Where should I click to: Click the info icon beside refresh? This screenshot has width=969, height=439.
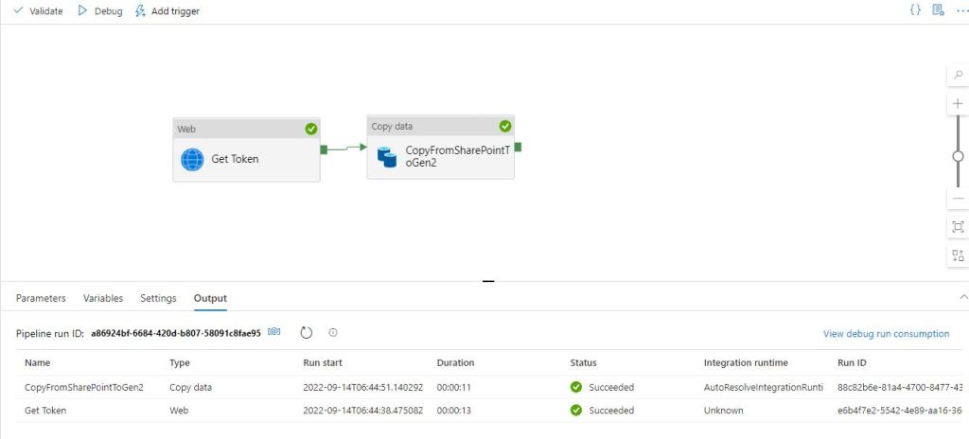(333, 332)
